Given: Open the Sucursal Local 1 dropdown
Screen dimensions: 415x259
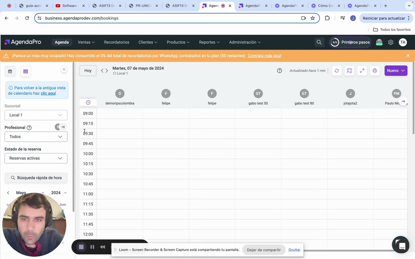Looking at the screenshot, I should point(36,115).
